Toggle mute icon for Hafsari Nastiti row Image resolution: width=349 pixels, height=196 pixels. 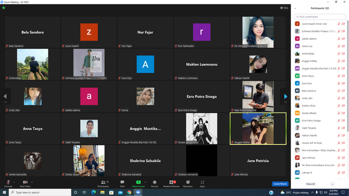tap(339, 136)
